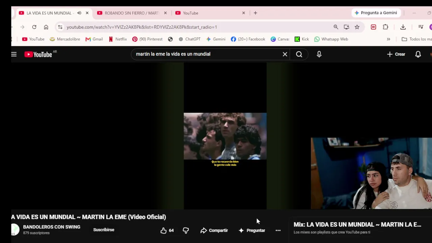Open the Gemini bookmark
Image resolution: width=432 pixels, height=243 pixels.
point(215,39)
